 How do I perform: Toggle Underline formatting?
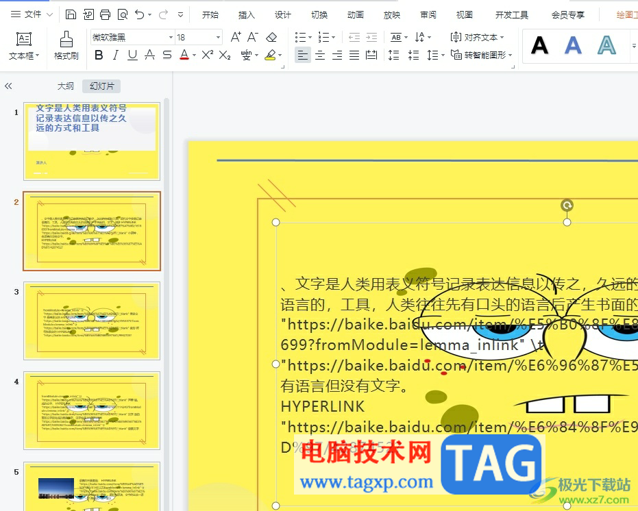pos(133,55)
